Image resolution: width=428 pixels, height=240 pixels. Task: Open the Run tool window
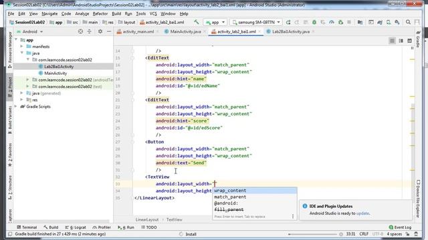click(x=126, y=227)
